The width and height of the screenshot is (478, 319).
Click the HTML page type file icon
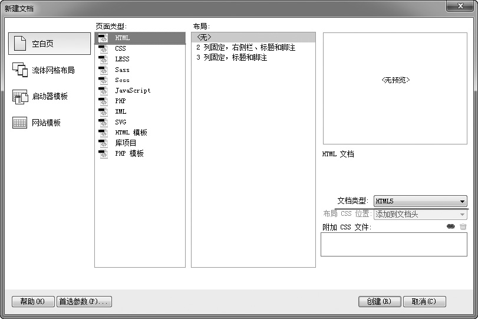[x=103, y=38]
